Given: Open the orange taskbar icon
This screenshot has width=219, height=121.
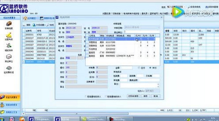Looking at the screenshot, I should pyautogui.click(x=22, y=119).
